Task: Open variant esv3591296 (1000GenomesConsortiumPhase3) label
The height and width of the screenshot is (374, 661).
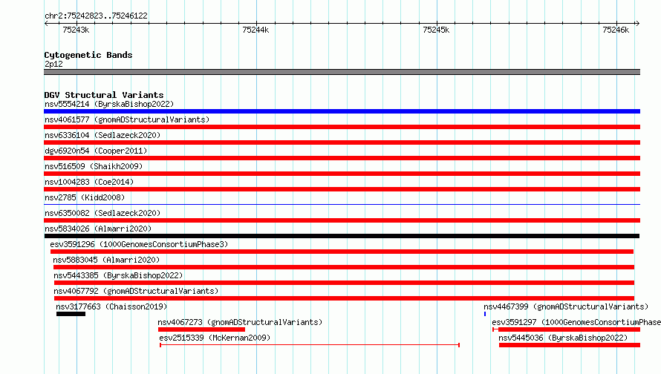Action: click(139, 244)
